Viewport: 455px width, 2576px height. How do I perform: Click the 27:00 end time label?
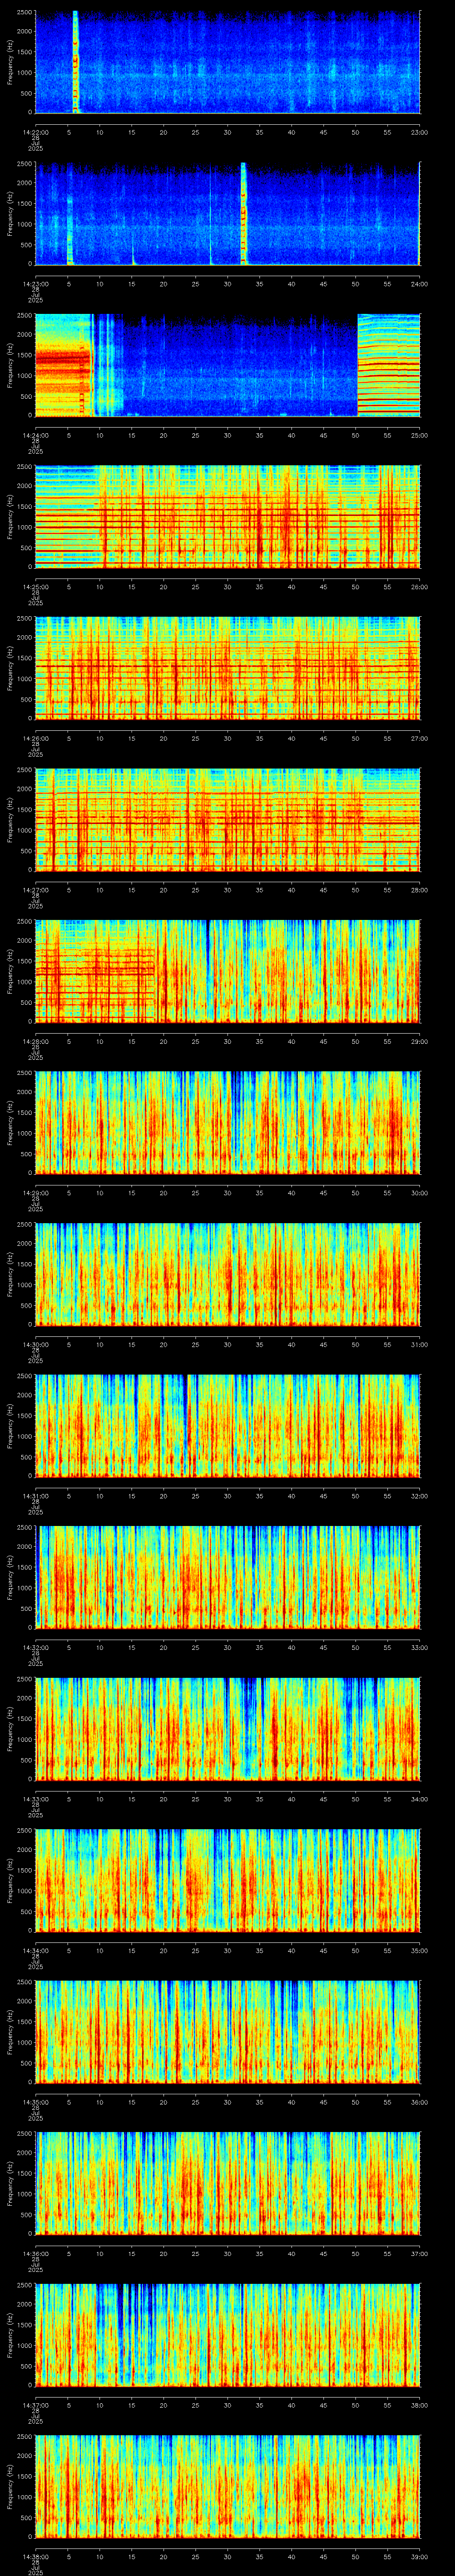(x=419, y=738)
